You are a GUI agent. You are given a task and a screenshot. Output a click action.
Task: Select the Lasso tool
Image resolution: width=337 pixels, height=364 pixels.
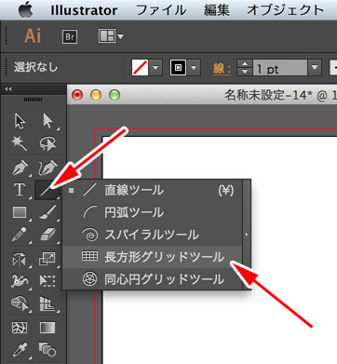point(47,143)
